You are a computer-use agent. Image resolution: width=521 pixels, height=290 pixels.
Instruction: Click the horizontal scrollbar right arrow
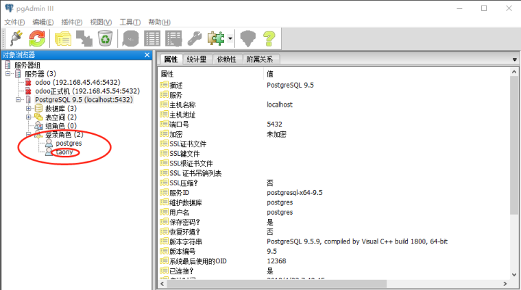[505, 284]
